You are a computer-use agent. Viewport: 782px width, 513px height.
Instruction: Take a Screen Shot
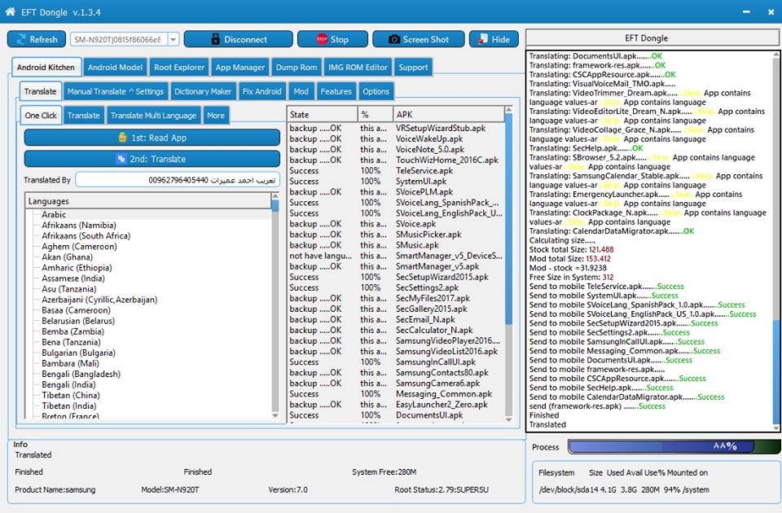(x=419, y=39)
